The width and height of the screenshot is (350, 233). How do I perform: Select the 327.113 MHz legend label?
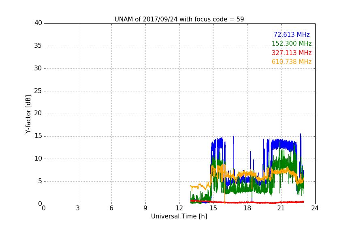point(292,53)
